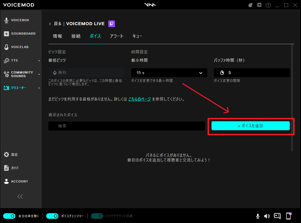Click the ピッツ設定 section label
The image size is (301, 223).
tap(57, 52)
